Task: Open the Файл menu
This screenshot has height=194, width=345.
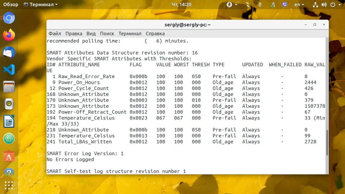Action: 55,34
